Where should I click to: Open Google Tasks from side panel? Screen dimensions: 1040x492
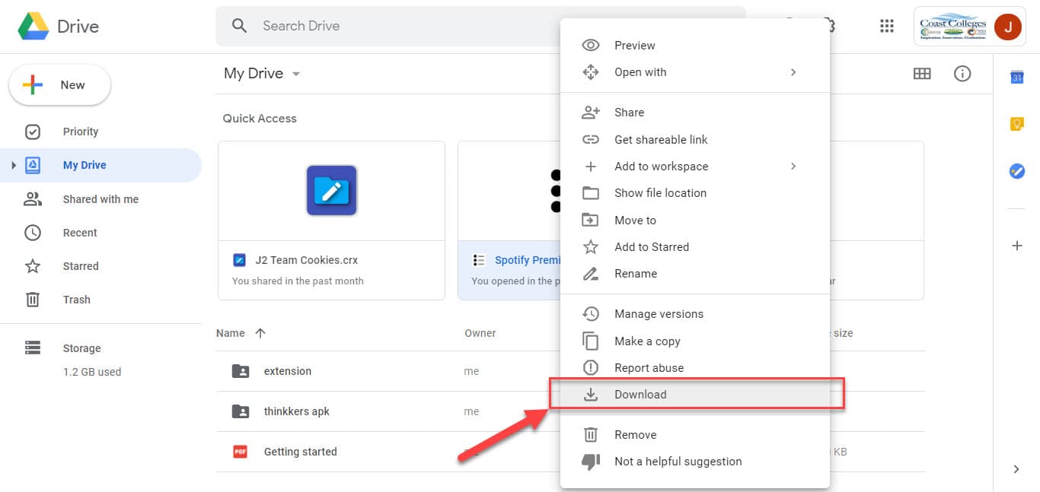(x=1017, y=171)
